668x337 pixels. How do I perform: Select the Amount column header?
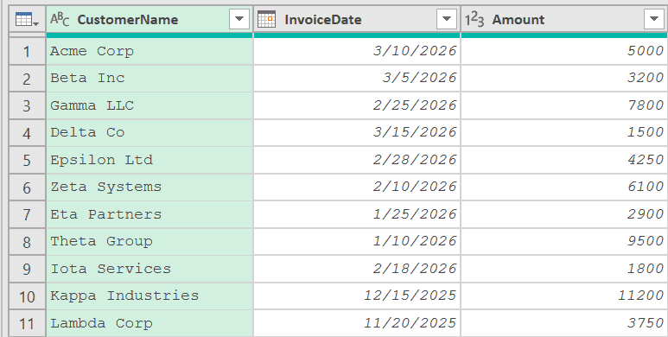pyautogui.click(x=564, y=19)
